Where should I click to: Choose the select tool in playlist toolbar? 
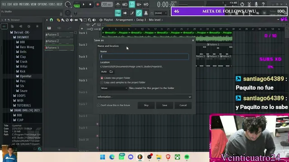(x=85, y=20)
